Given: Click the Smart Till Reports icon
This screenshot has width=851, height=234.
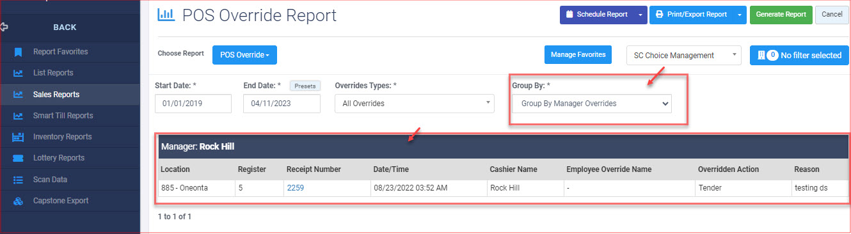Looking at the screenshot, I should [19, 116].
